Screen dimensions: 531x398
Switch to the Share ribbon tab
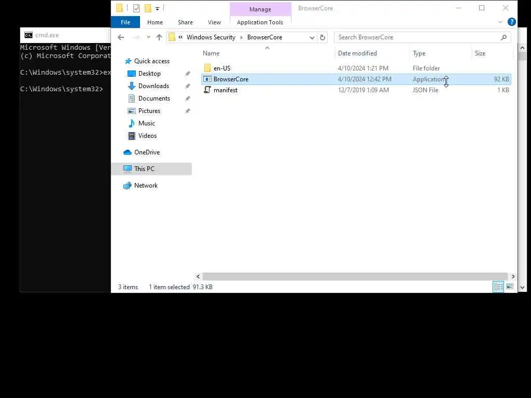(185, 22)
